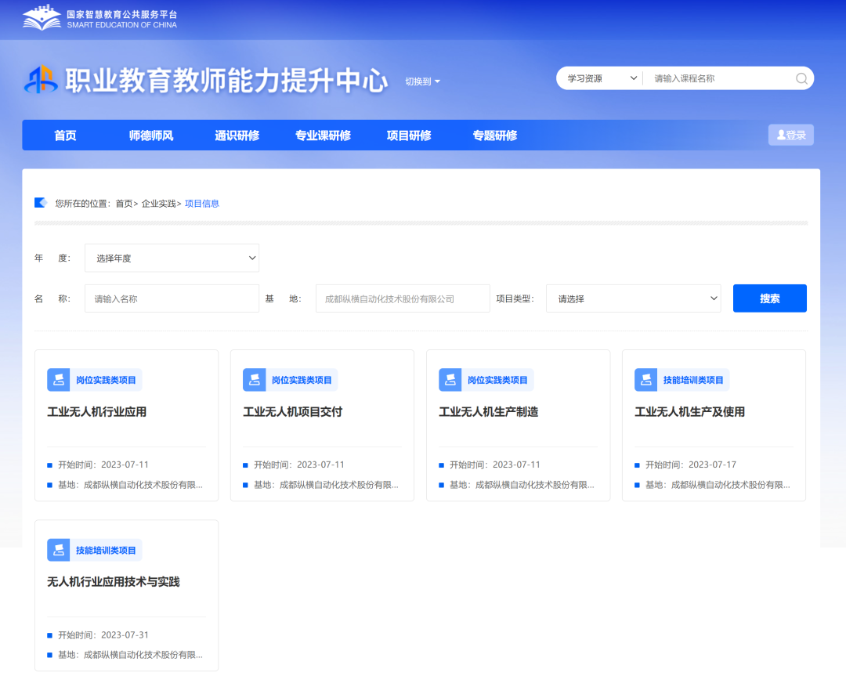Click the project icon on 工业无人机行业应用 card
Image resolution: width=846 pixels, height=676 pixels.
(58, 380)
